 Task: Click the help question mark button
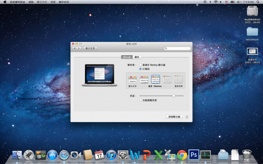[187, 117]
